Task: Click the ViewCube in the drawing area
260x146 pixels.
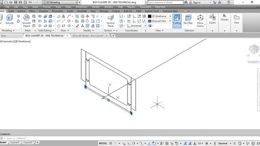Action: pyautogui.click(x=254, y=49)
